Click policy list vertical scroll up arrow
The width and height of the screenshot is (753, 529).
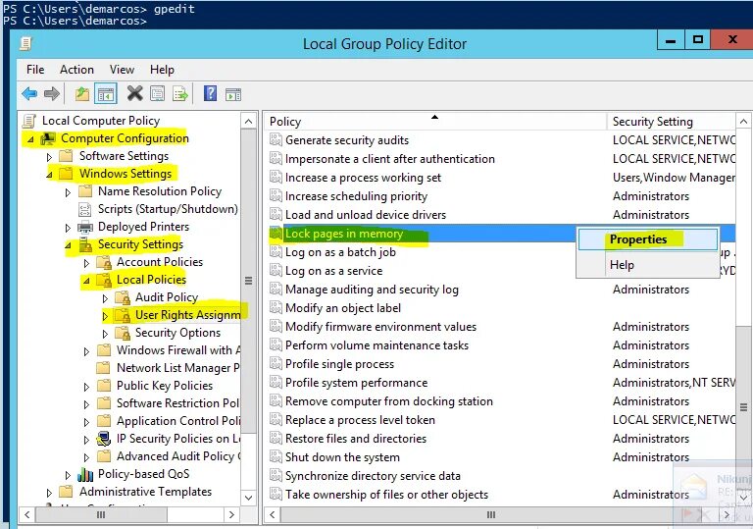point(743,121)
